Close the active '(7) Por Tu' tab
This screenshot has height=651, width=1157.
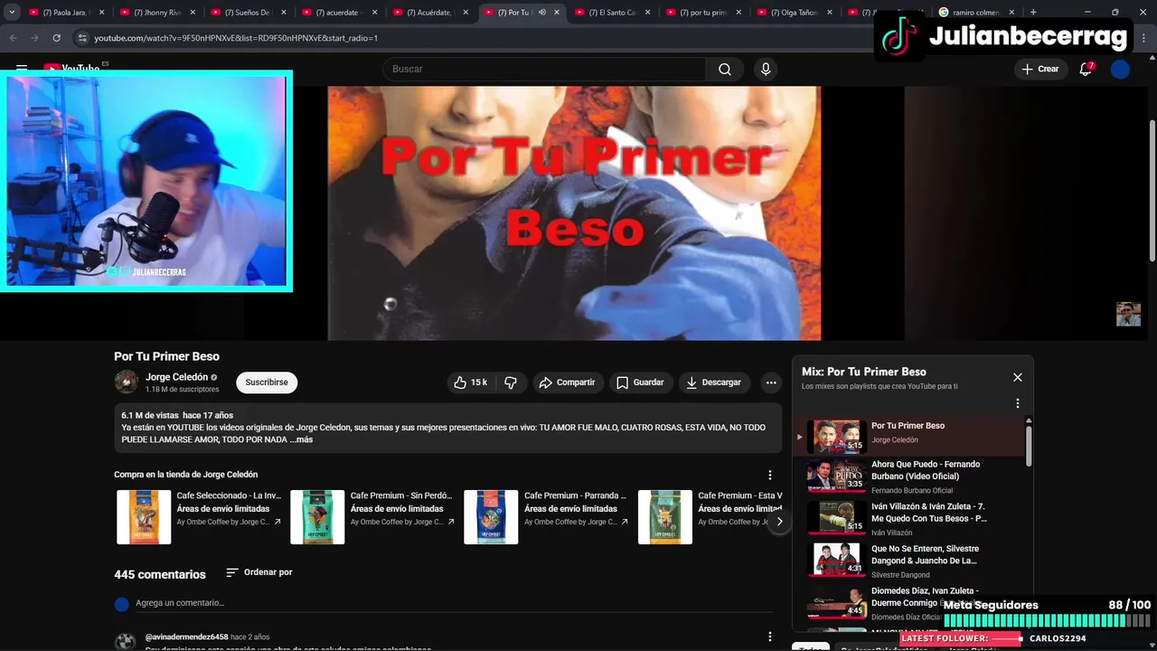(x=557, y=13)
